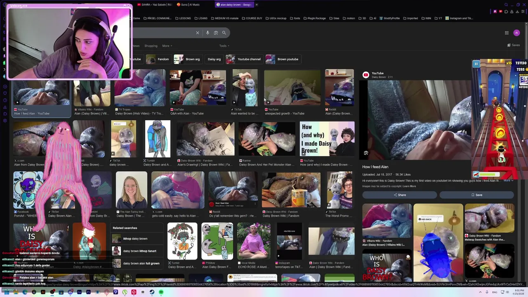Image resolution: width=528 pixels, height=297 pixels.
Task: Open unexpected growth YouTube thumbnail
Action: tap(292, 88)
